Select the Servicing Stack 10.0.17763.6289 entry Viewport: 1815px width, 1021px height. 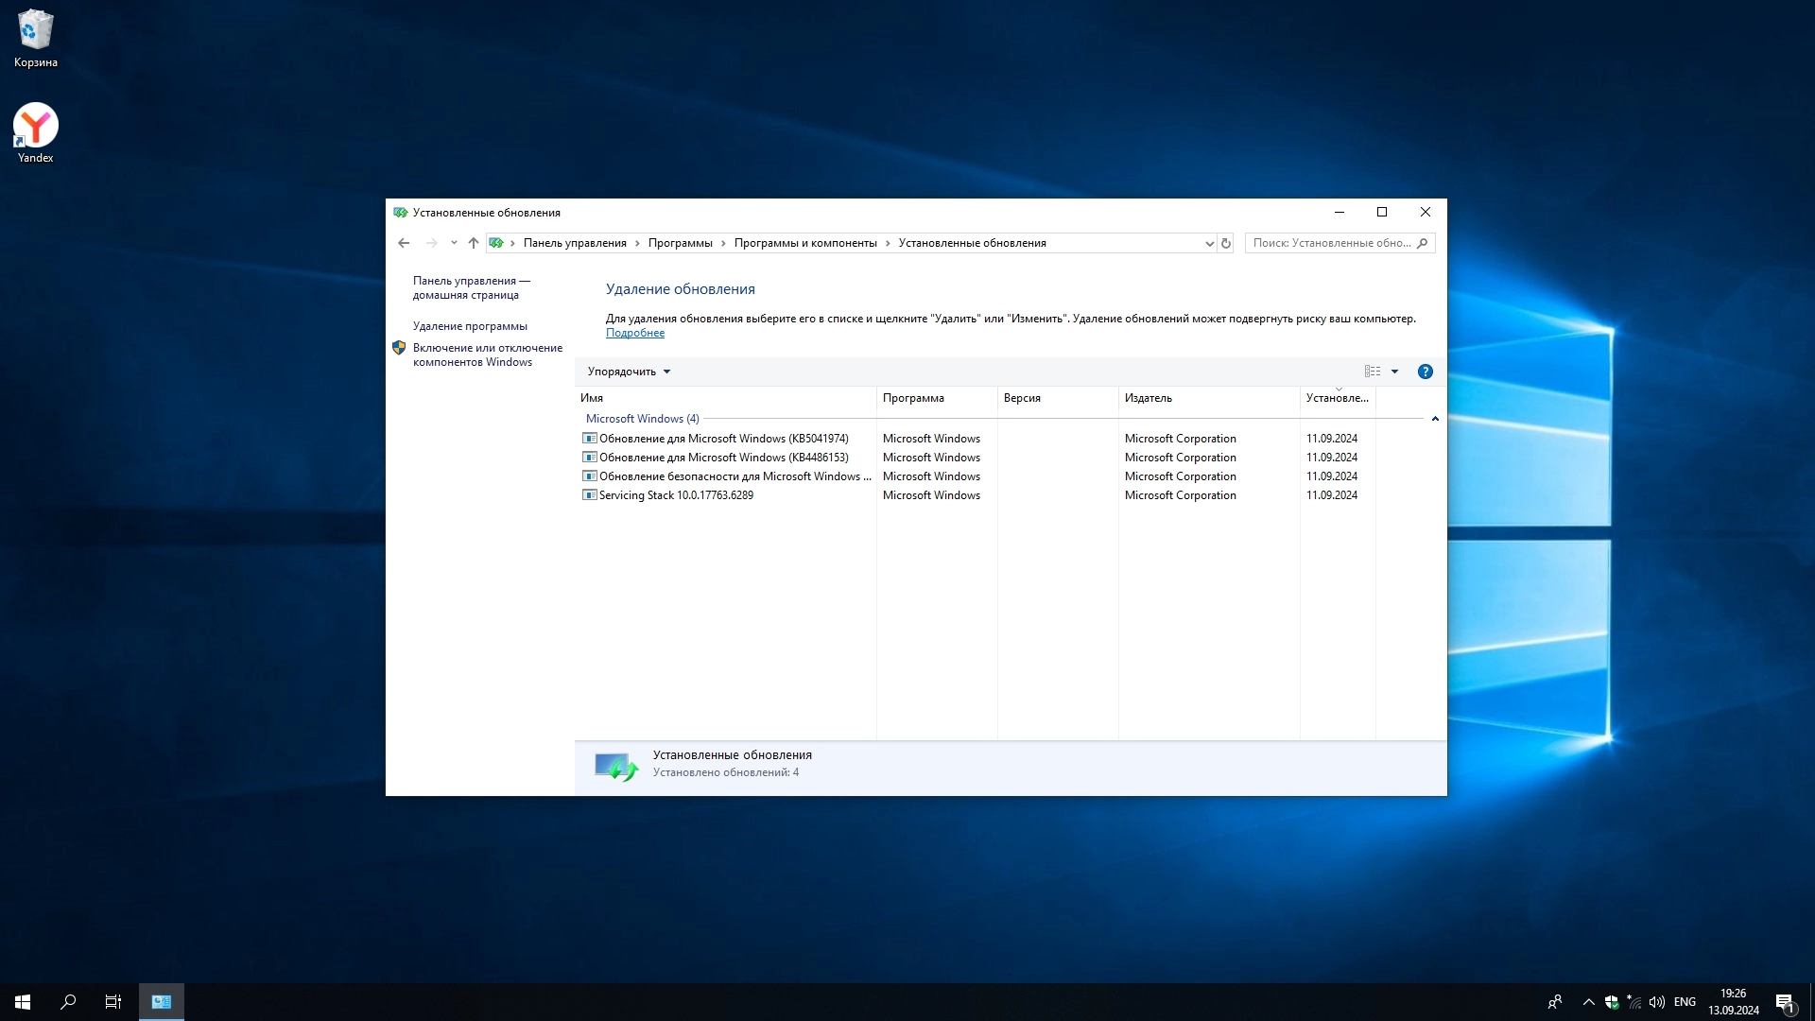[x=676, y=495]
